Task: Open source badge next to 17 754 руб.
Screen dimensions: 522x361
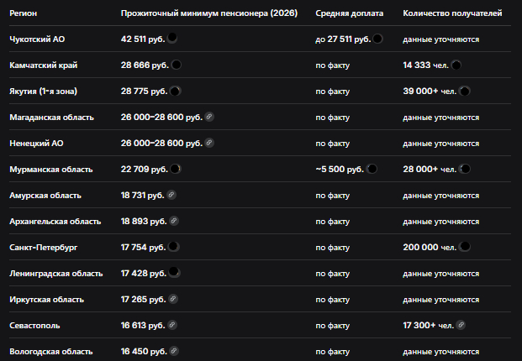Action: tap(173, 247)
